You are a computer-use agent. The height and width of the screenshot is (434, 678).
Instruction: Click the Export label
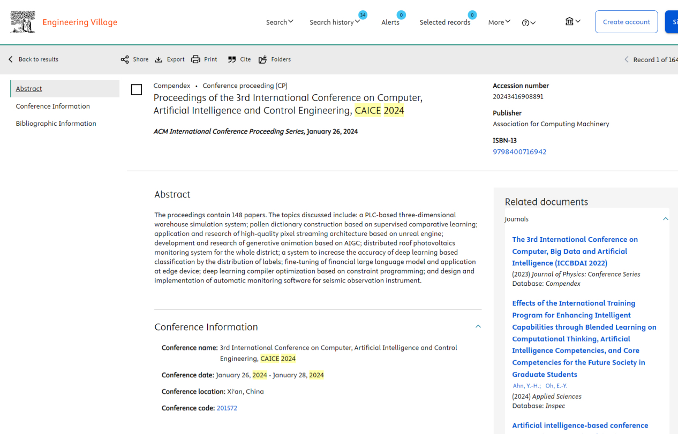(x=176, y=59)
